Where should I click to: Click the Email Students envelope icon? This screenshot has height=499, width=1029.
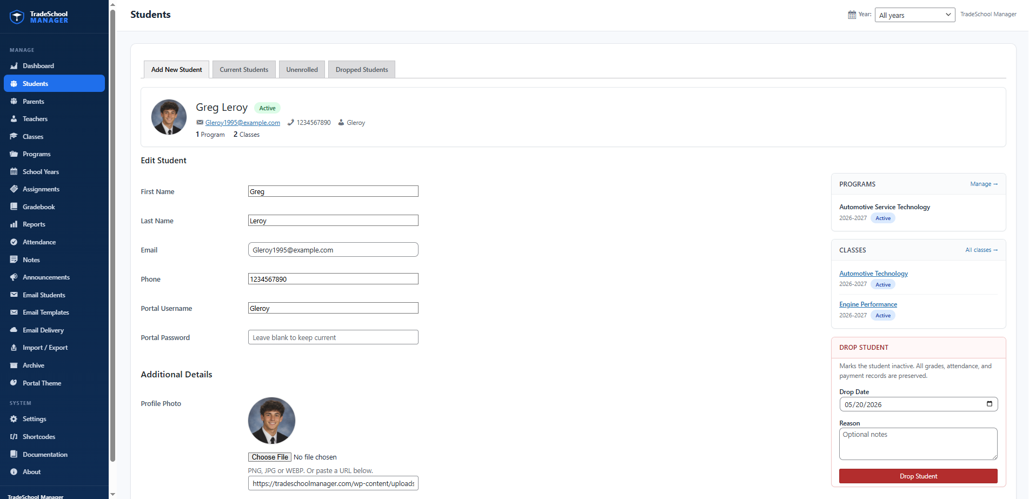(14, 295)
